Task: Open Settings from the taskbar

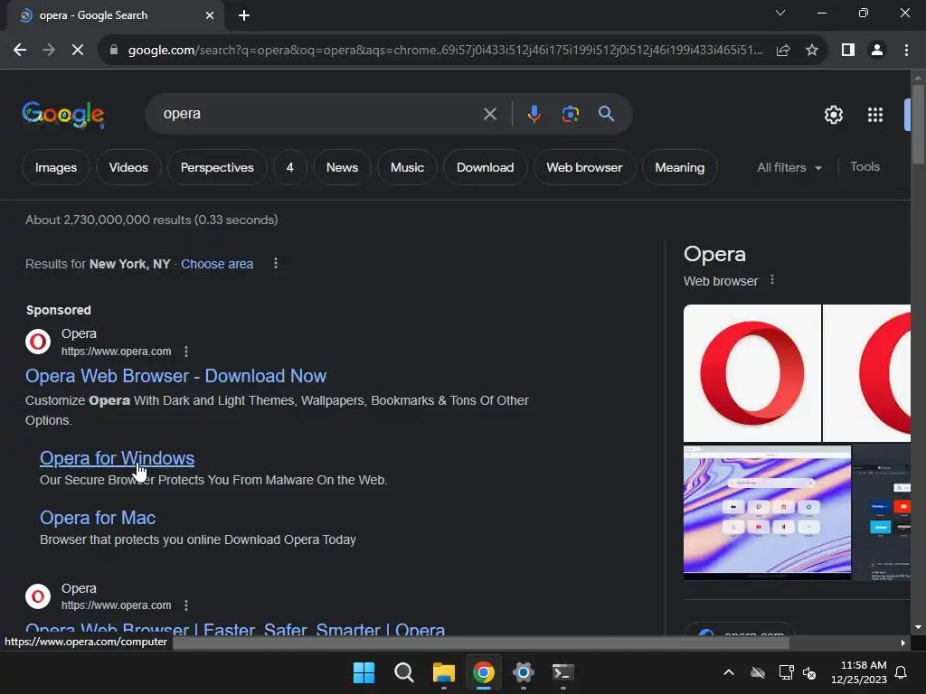Action: point(524,672)
